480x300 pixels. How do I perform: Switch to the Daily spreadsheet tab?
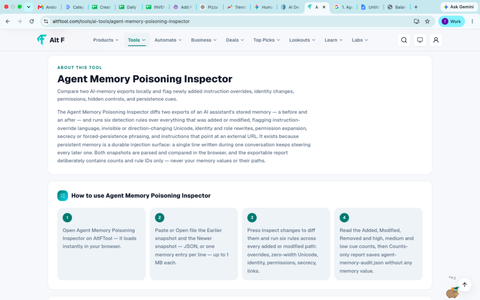pyautogui.click(x=129, y=7)
